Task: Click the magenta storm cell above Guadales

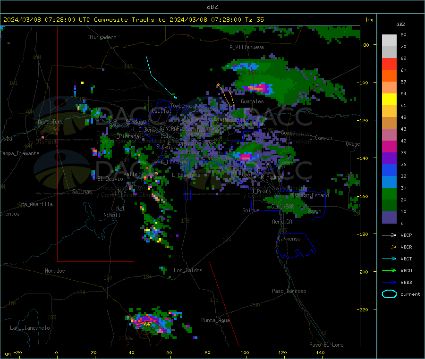Action: coord(257,88)
